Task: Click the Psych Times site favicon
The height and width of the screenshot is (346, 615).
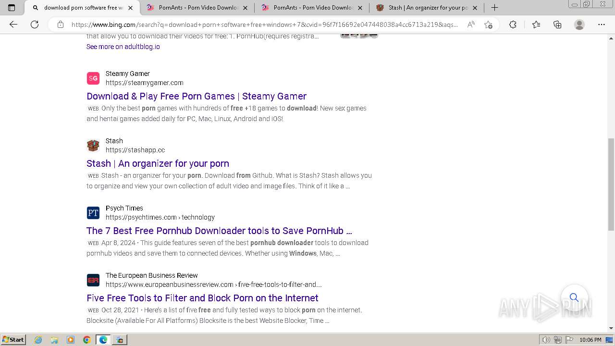Action: tap(93, 213)
